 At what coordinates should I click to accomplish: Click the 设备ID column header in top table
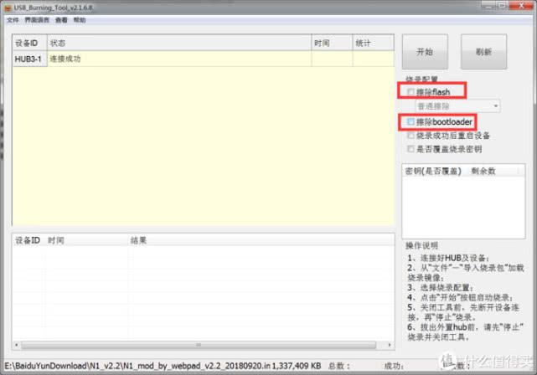tap(30, 43)
